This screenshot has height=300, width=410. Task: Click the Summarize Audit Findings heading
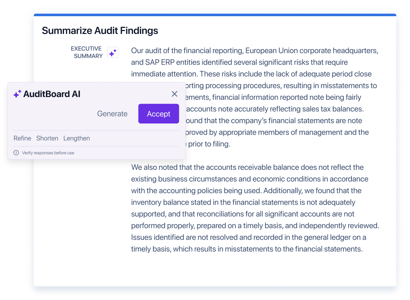[100, 30]
